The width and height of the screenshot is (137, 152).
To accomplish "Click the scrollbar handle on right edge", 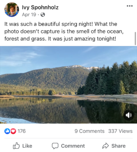I will pos(135,38).
